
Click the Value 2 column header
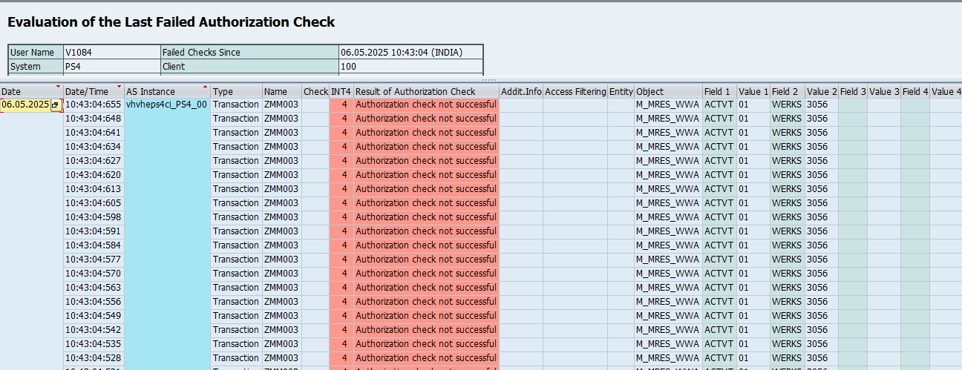pos(821,92)
